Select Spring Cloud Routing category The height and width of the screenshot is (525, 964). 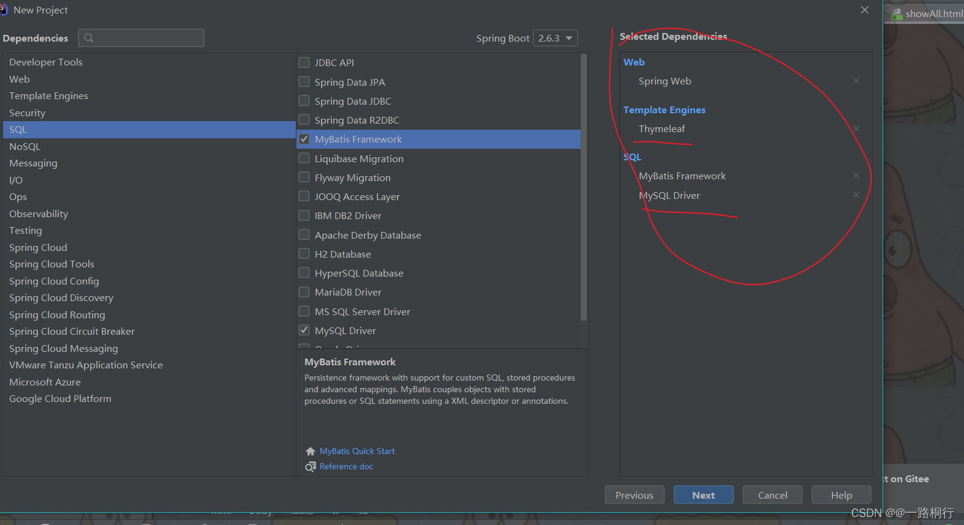(x=149, y=315)
